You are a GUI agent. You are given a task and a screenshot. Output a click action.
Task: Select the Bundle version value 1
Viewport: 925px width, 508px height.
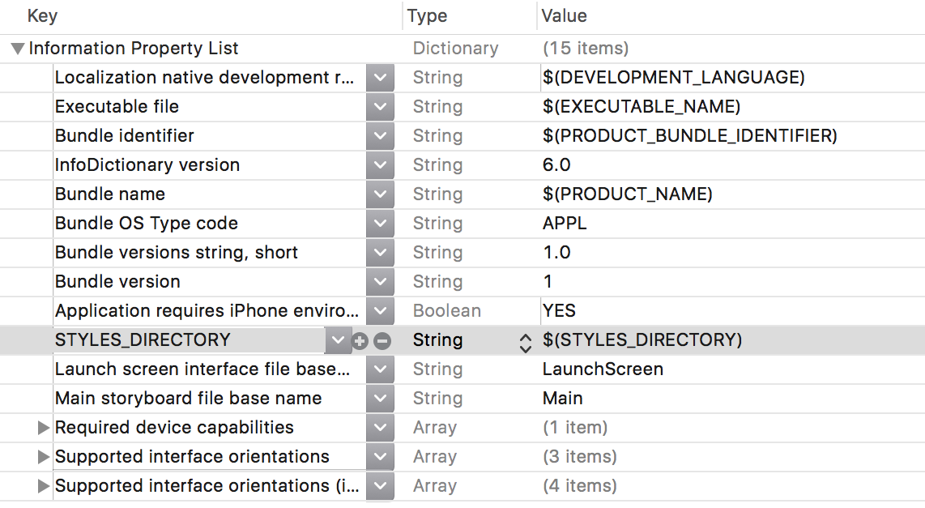pos(548,282)
